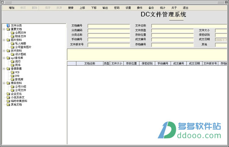The width and height of the screenshot is (229, 147).
Task: Click the 成文日期 date field
Action: tap(221, 40)
